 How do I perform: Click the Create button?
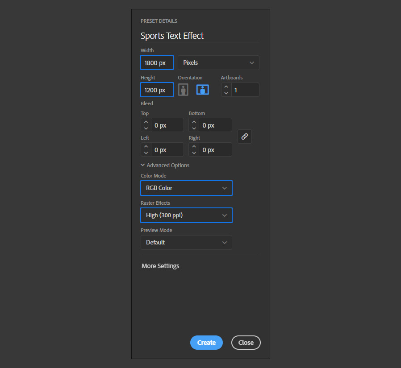click(x=206, y=343)
